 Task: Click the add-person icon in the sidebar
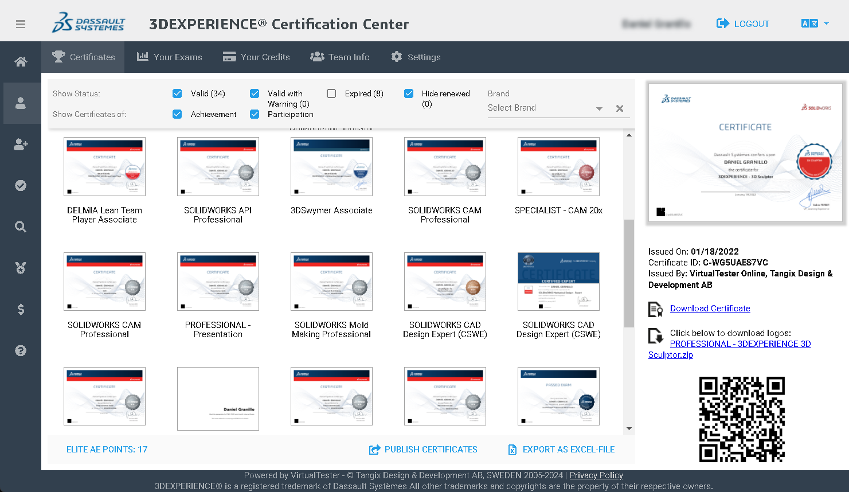point(21,144)
